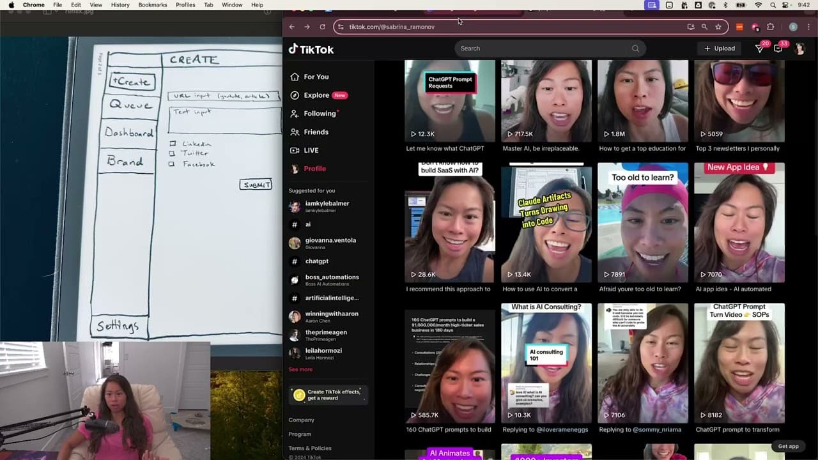Viewport: 818px width, 460px height.
Task: Bookmark page with the star icon
Action: 718,27
